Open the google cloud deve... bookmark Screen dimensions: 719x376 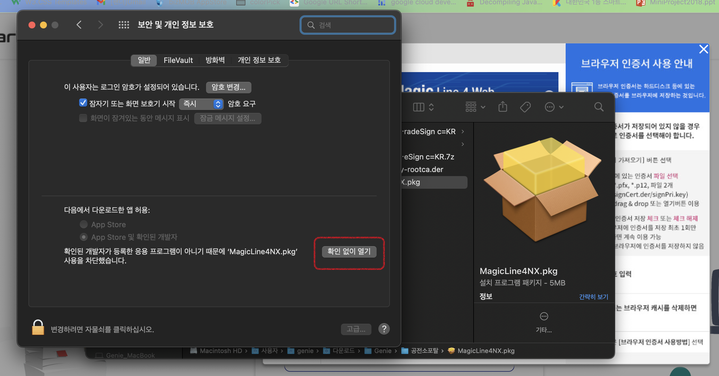tap(417, 3)
